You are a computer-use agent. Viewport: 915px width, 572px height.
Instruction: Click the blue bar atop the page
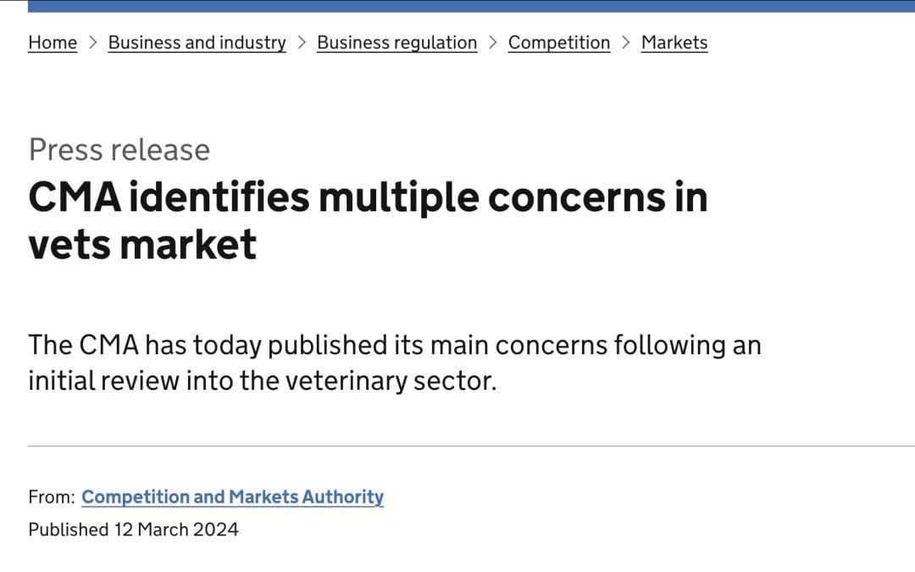(472, 6)
